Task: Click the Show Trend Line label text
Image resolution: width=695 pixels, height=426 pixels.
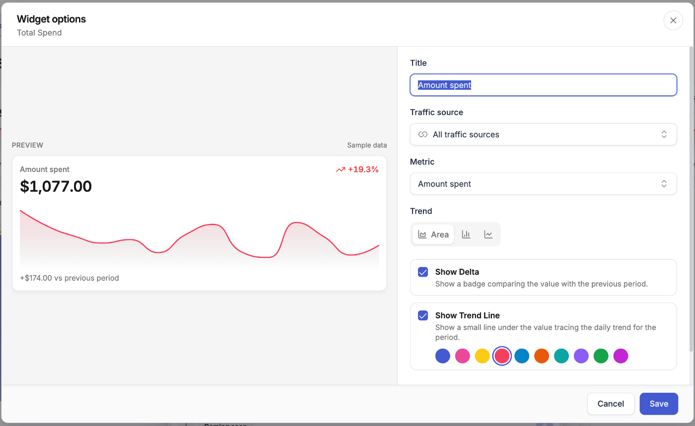Action: pos(467,315)
